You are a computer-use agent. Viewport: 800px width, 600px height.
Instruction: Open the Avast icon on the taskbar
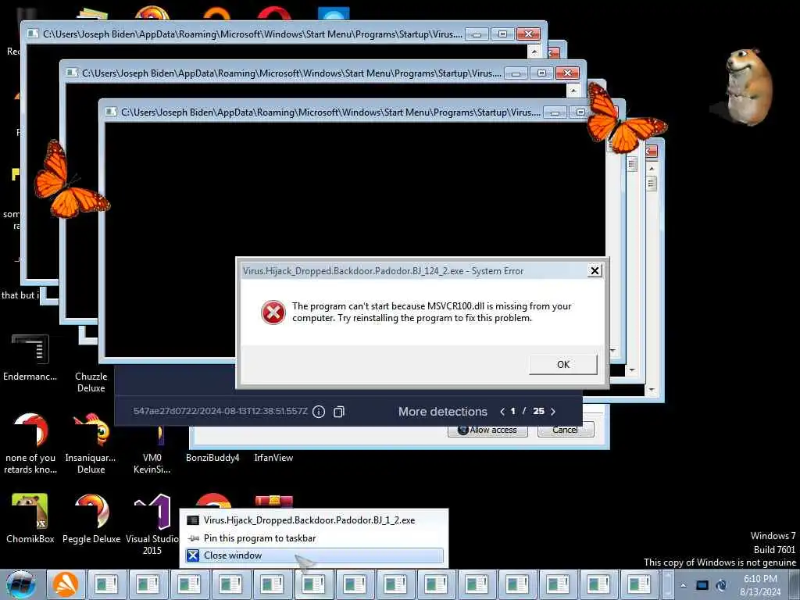tap(66, 584)
